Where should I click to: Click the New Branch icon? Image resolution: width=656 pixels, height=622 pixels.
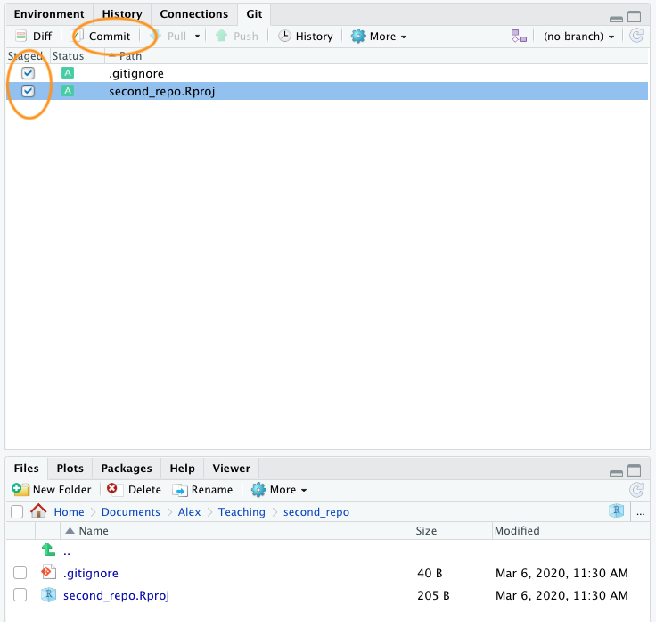[x=519, y=37]
